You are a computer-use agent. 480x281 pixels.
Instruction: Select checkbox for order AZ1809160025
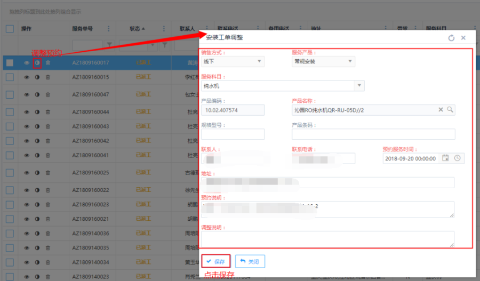(x=10, y=173)
